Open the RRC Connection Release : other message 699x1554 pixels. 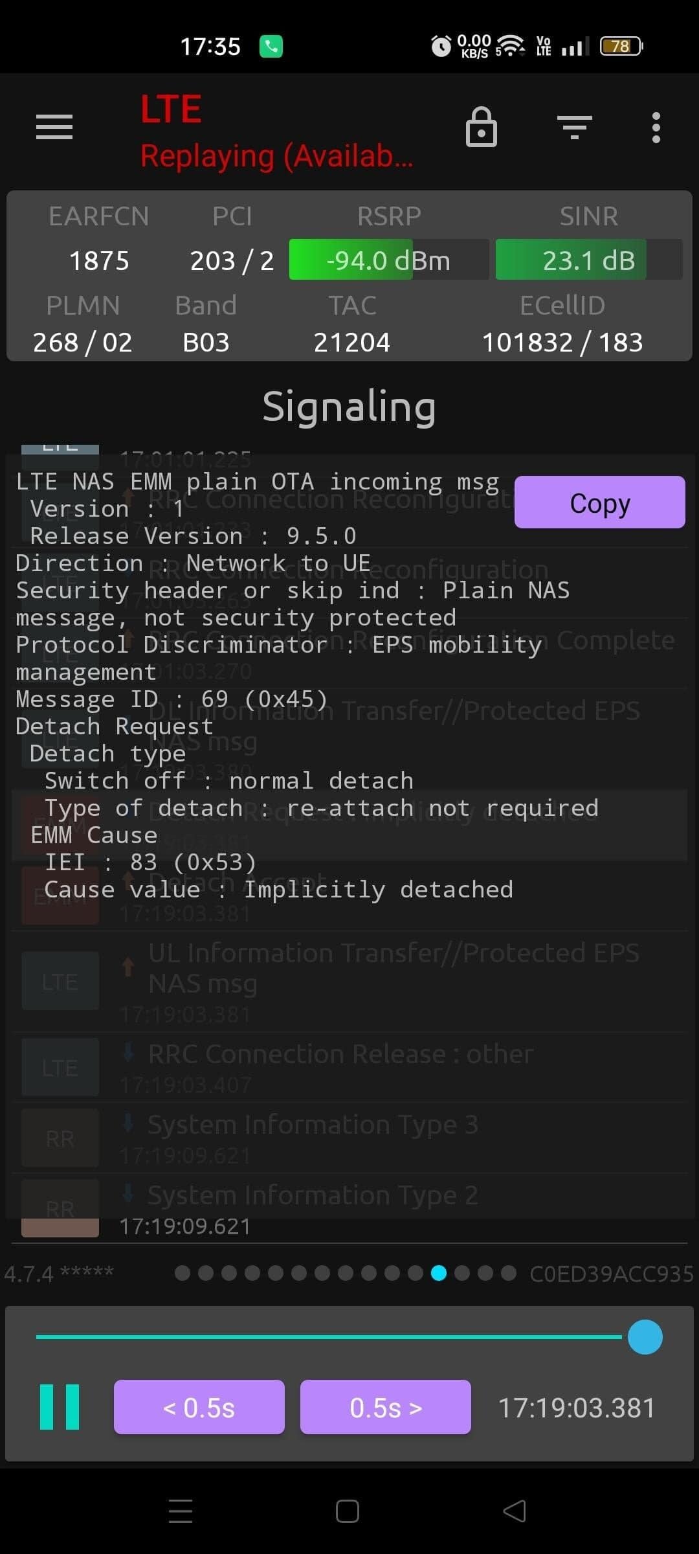tap(340, 1055)
